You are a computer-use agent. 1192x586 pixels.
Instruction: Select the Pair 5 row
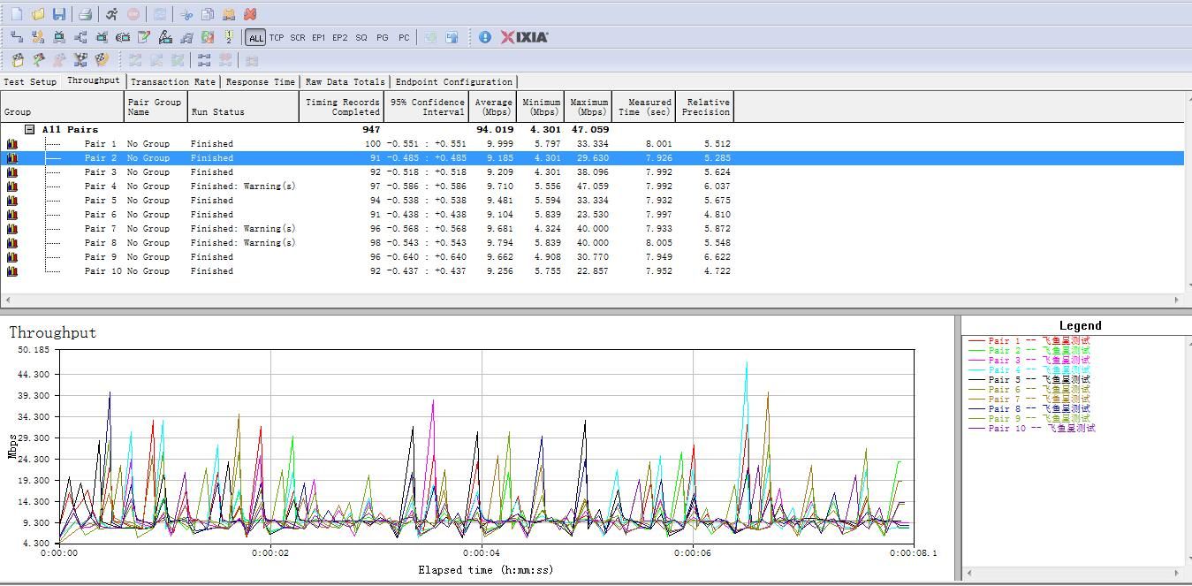592,201
